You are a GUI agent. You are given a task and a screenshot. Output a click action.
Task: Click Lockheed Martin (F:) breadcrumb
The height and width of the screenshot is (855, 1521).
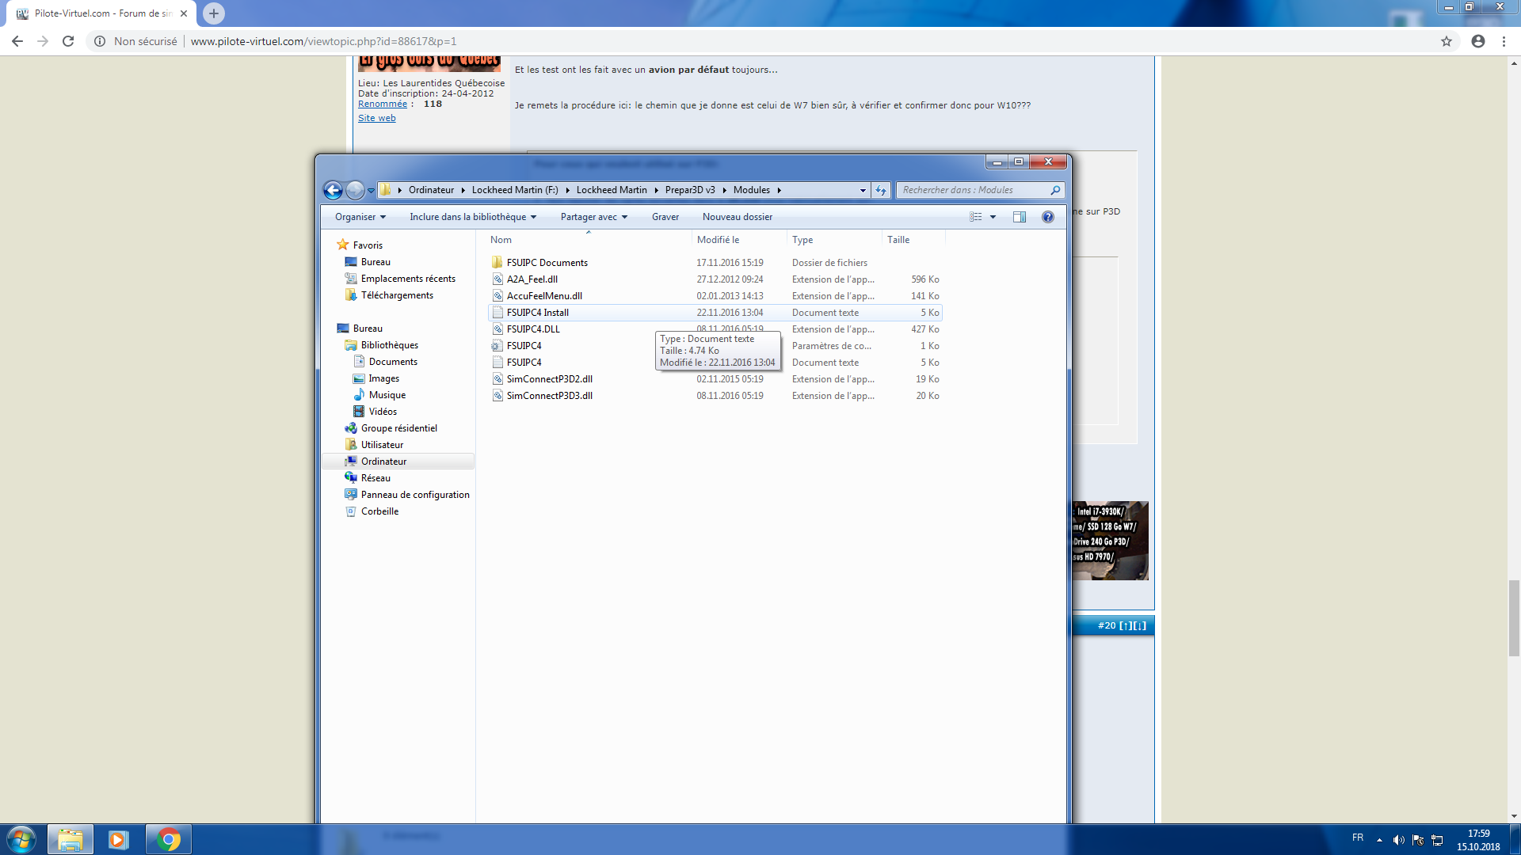(x=515, y=190)
